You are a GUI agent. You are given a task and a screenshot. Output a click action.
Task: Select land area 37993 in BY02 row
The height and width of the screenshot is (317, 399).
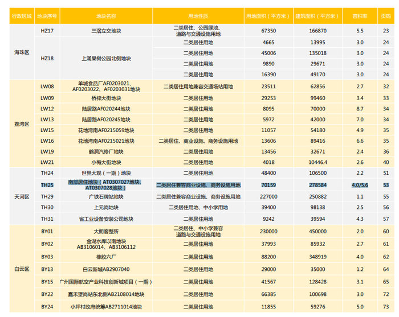tap(268, 244)
